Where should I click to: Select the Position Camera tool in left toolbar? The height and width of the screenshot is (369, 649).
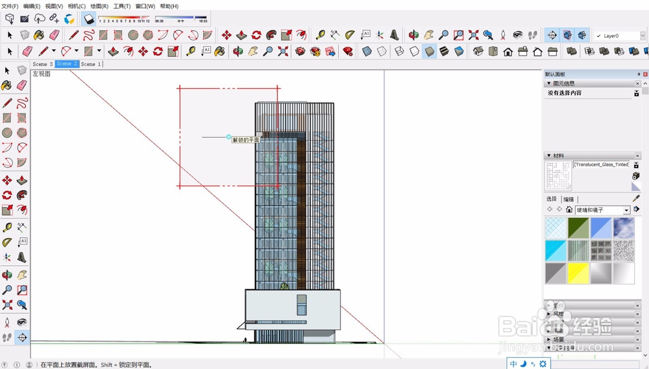pos(7,322)
